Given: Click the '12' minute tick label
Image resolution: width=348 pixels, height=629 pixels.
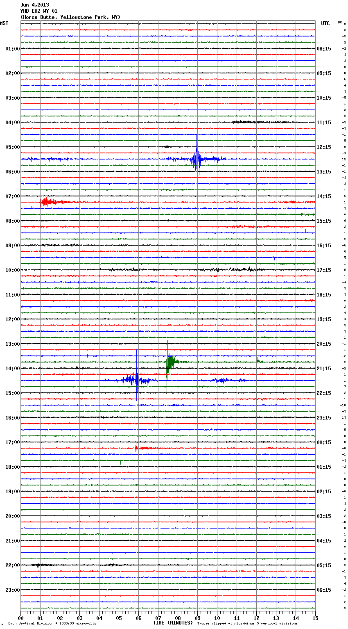Looking at the screenshot, I should (x=256, y=618).
